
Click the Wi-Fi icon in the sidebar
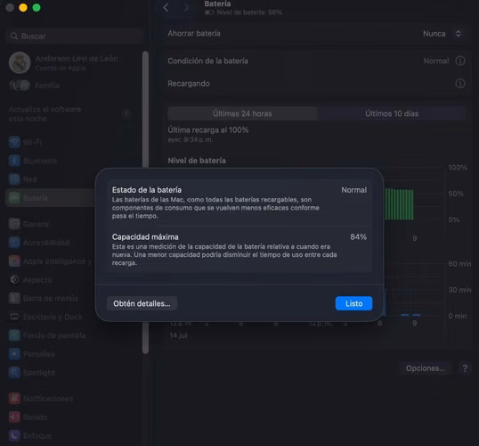[x=14, y=143]
